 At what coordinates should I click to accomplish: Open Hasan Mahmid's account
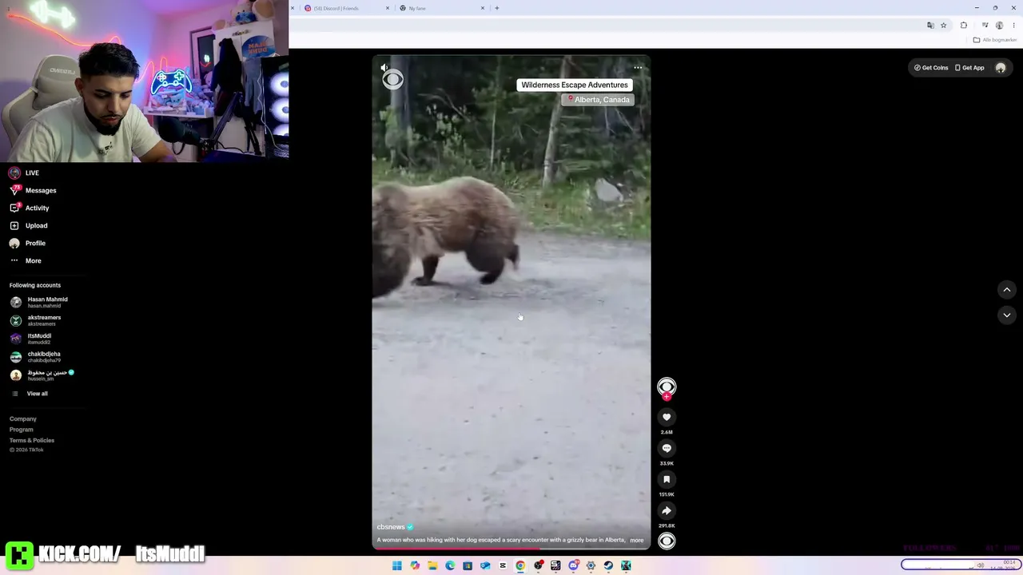pos(39,302)
